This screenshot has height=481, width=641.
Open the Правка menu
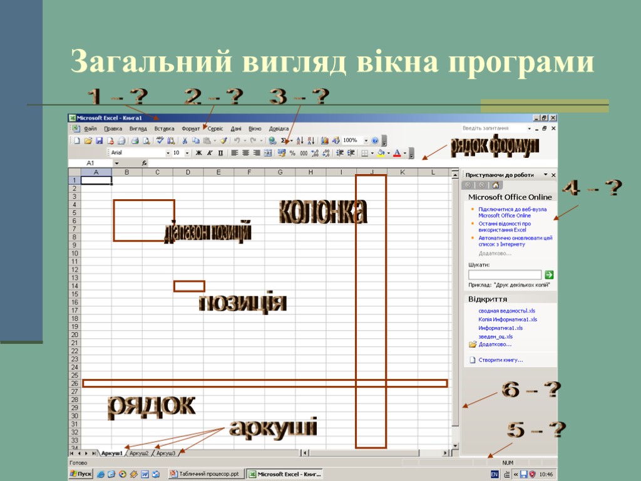tap(113, 129)
